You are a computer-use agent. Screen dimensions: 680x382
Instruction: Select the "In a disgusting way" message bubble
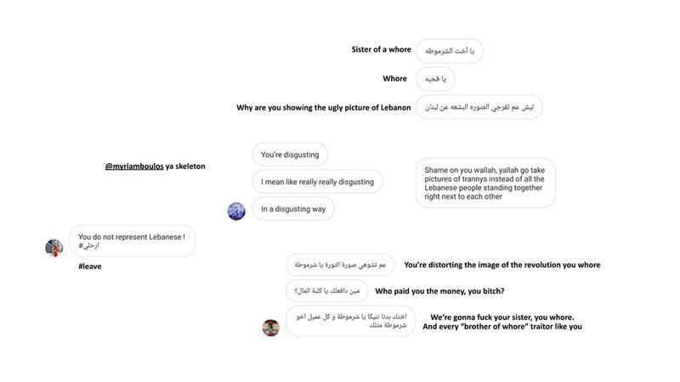pos(293,209)
